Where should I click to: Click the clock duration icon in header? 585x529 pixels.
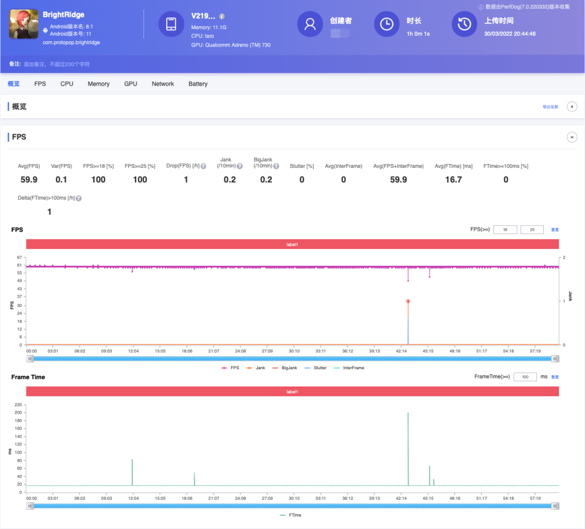pyautogui.click(x=387, y=24)
